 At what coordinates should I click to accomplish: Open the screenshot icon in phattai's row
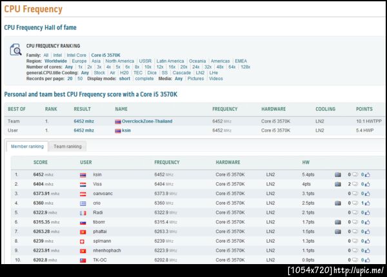tap(338, 232)
